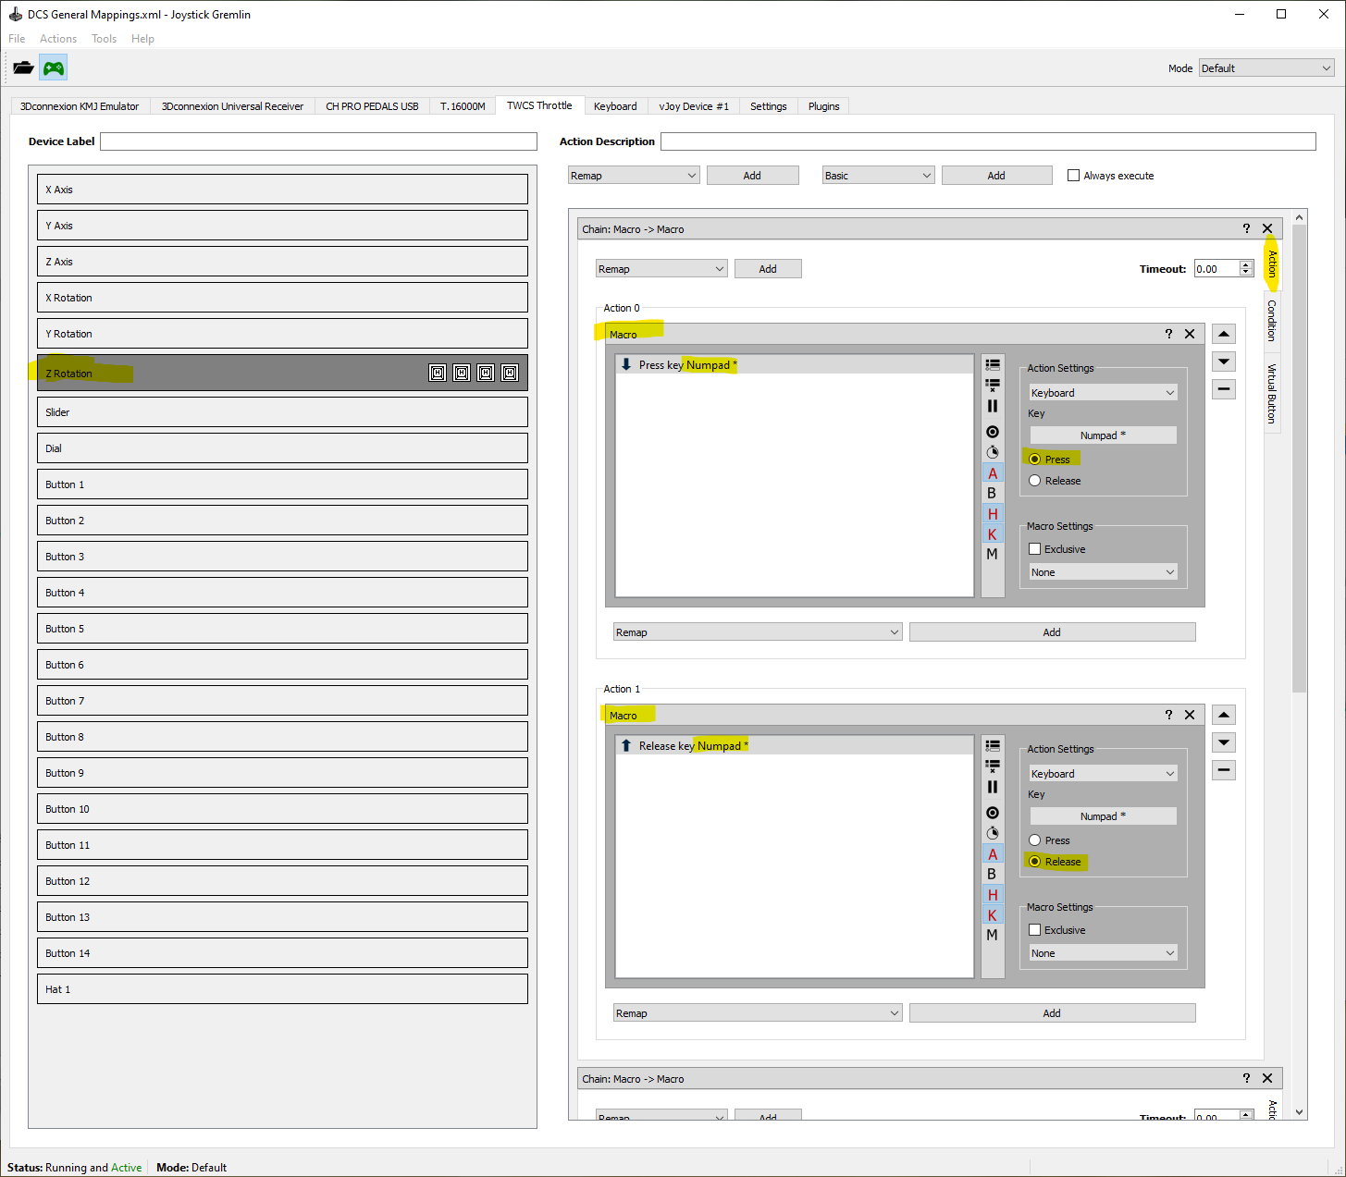1346x1177 pixels.
Task: Click the B button input icon in Action 0
Action: [x=993, y=493]
